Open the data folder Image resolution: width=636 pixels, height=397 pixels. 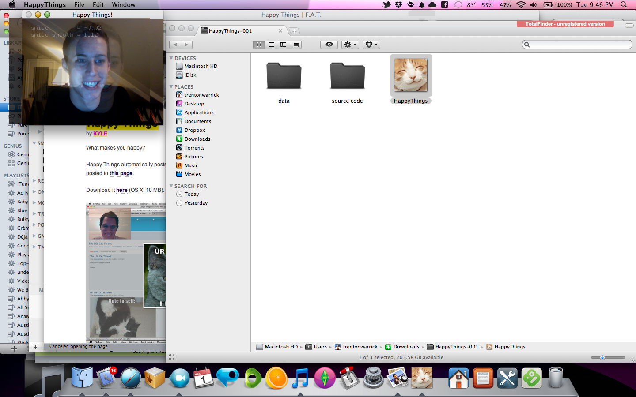coord(284,76)
